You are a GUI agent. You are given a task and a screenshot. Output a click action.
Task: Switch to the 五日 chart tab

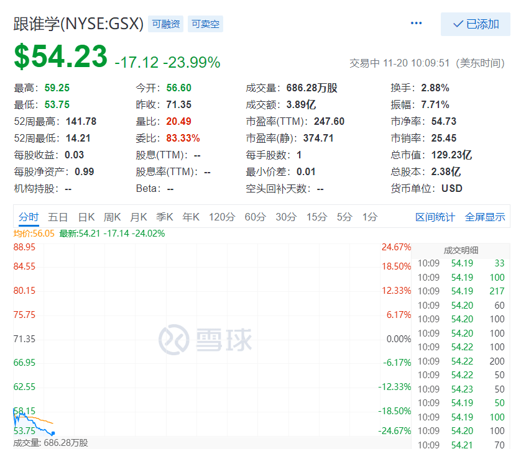[x=58, y=217]
